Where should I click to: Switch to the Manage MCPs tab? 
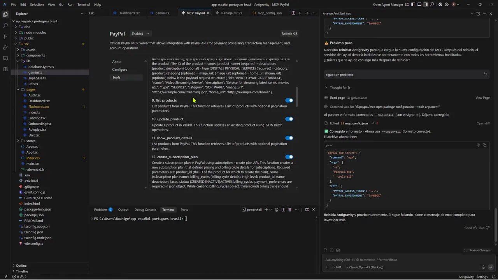231,13
